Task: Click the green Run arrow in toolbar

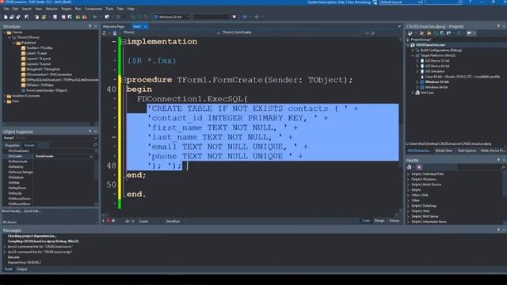Action: (x=95, y=17)
